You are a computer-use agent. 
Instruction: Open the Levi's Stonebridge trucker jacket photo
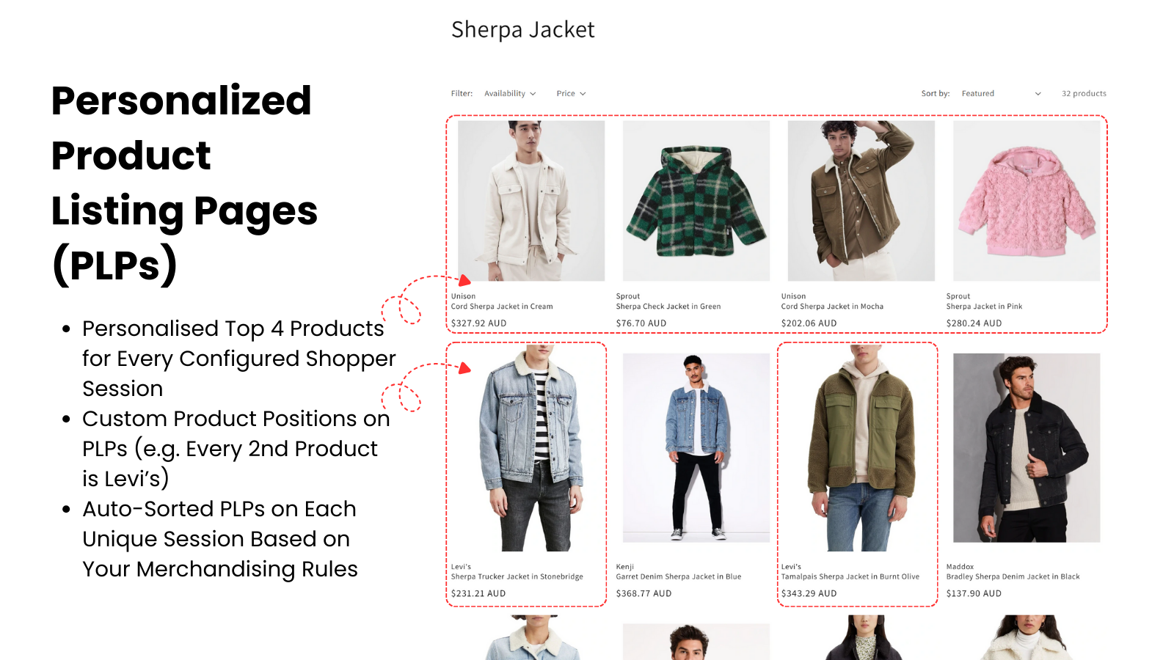tap(531, 448)
